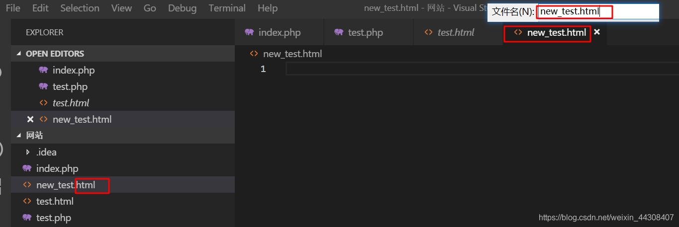The width and height of the screenshot is (679, 227).
Task: Close the new_test.html editor tab
Action: tap(597, 32)
